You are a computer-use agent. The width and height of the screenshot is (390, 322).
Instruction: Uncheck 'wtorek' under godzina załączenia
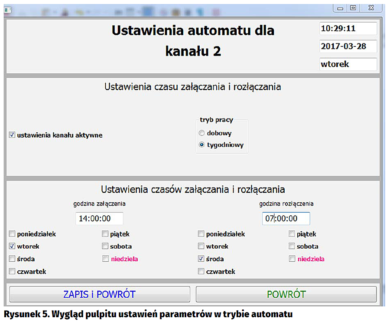(x=12, y=246)
